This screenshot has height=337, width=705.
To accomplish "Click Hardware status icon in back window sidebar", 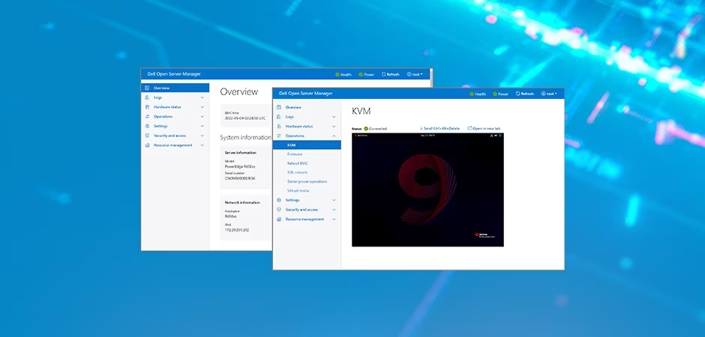I will click(x=147, y=107).
